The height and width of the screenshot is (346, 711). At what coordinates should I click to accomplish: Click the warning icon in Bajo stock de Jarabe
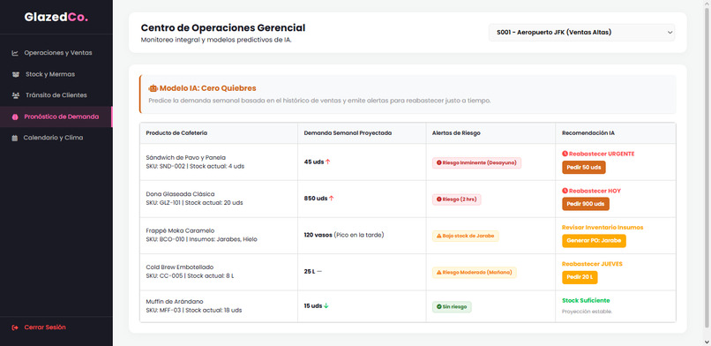click(439, 236)
